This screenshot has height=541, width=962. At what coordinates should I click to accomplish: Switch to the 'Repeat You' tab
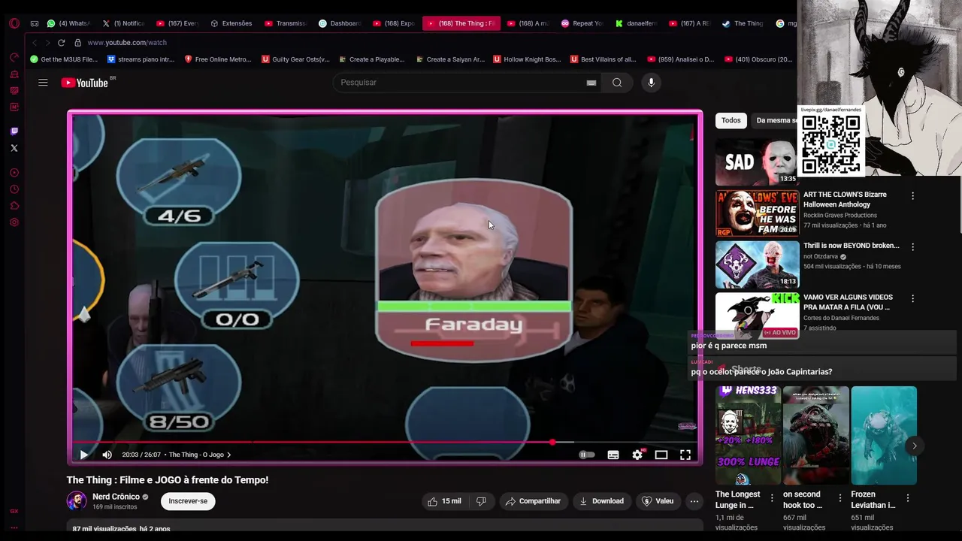click(582, 23)
